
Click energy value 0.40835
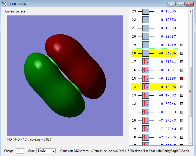coord(168,11)
